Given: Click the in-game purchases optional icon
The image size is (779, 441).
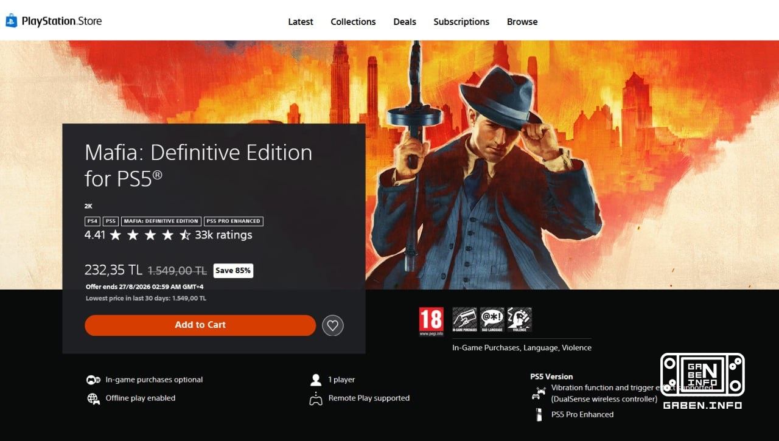Looking at the screenshot, I should click(93, 380).
